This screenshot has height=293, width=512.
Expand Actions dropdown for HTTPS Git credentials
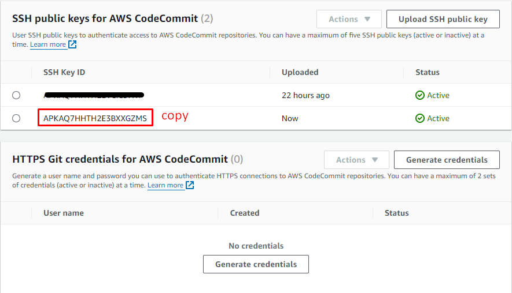356,160
